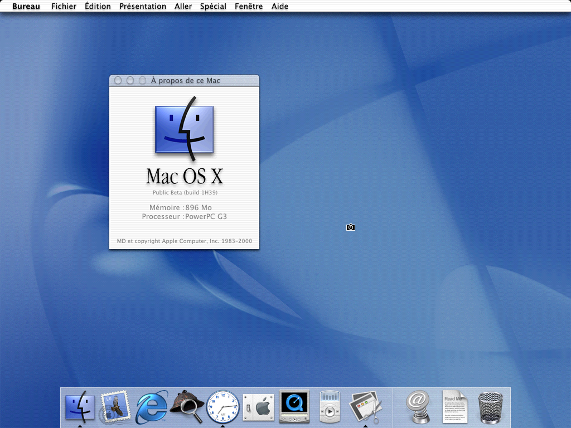
Task: Launch Sherlock search from the Dock
Action: [187, 406]
